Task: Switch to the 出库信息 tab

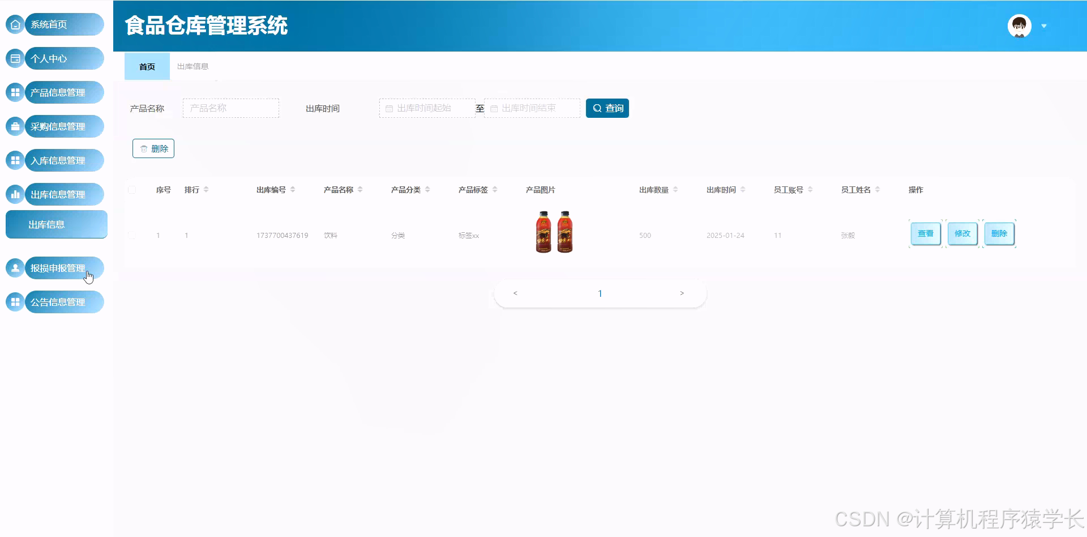Action: pos(192,66)
